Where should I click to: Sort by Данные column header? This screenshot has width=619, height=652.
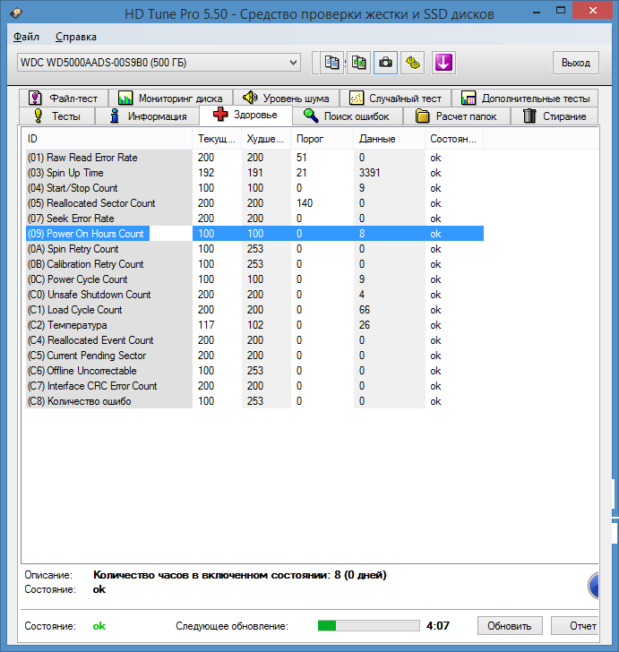click(x=389, y=139)
